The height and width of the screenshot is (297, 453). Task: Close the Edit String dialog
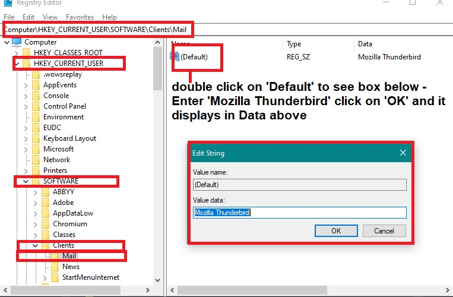click(403, 153)
